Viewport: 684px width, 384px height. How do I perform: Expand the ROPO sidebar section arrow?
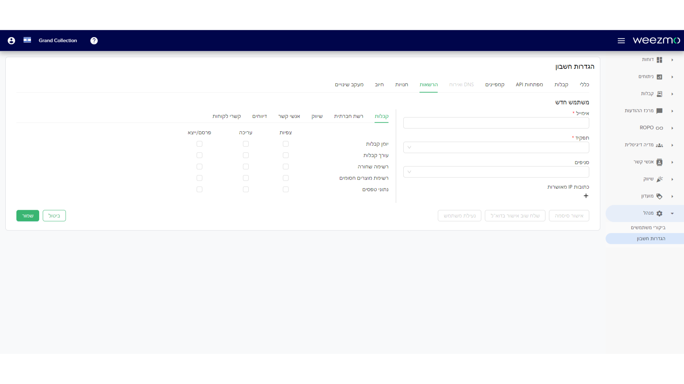pyautogui.click(x=672, y=128)
